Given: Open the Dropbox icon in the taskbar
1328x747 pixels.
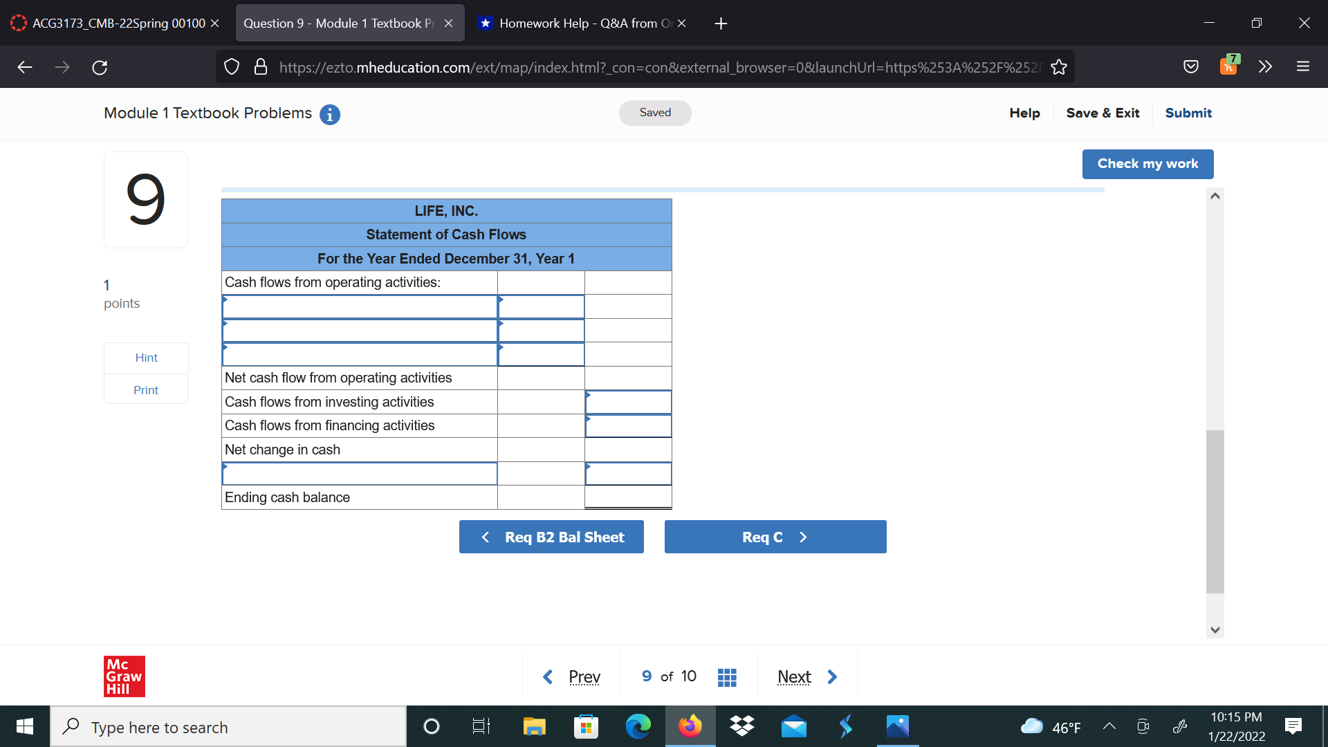Looking at the screenshot, I should (x=741, y=726).
